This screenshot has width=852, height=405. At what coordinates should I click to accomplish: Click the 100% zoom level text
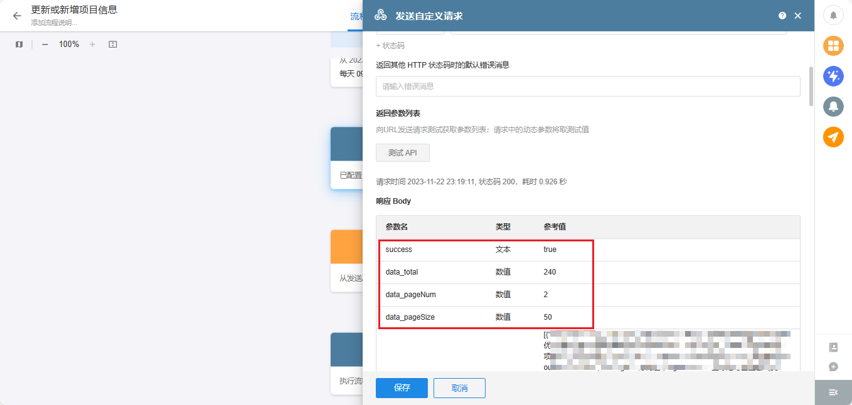click(69, 45)
